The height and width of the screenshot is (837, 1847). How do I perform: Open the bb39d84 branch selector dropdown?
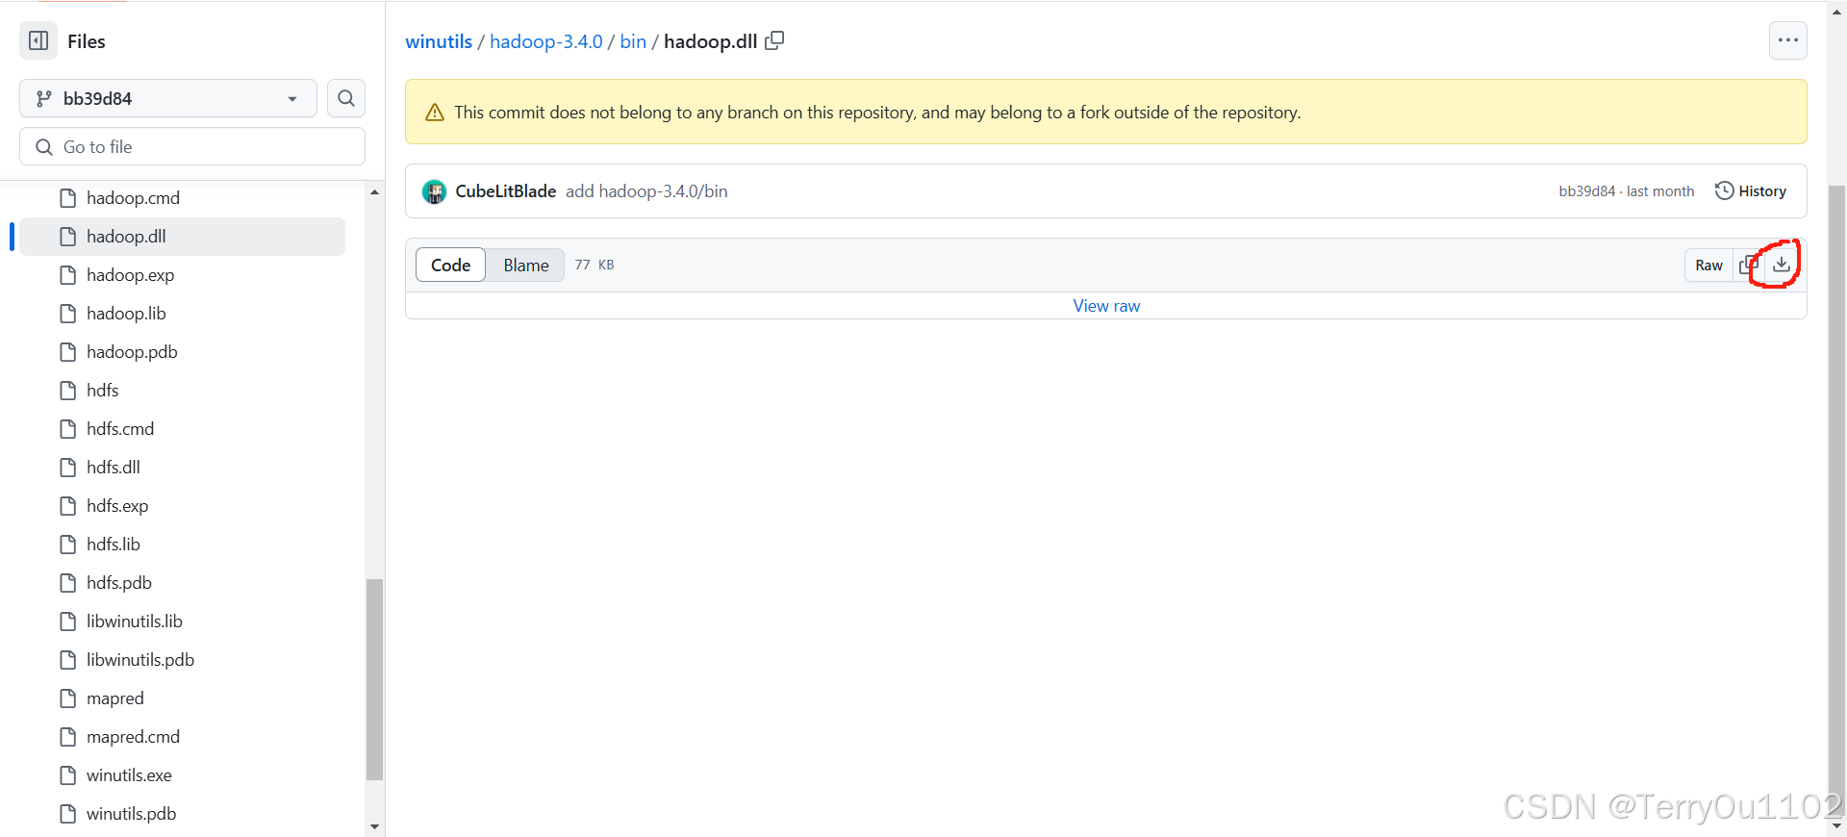tap(168, 98)
